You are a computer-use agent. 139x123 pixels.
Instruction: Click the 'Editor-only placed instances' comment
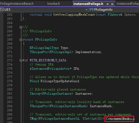(58, 89)
